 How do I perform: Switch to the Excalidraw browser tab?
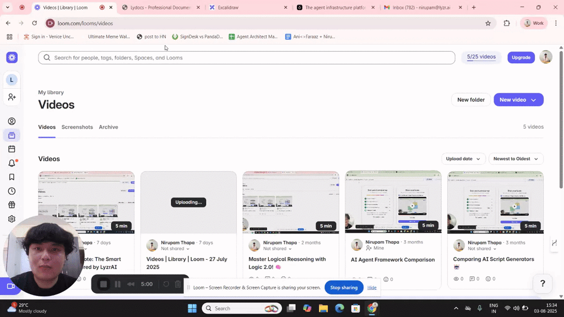point(248,7)
